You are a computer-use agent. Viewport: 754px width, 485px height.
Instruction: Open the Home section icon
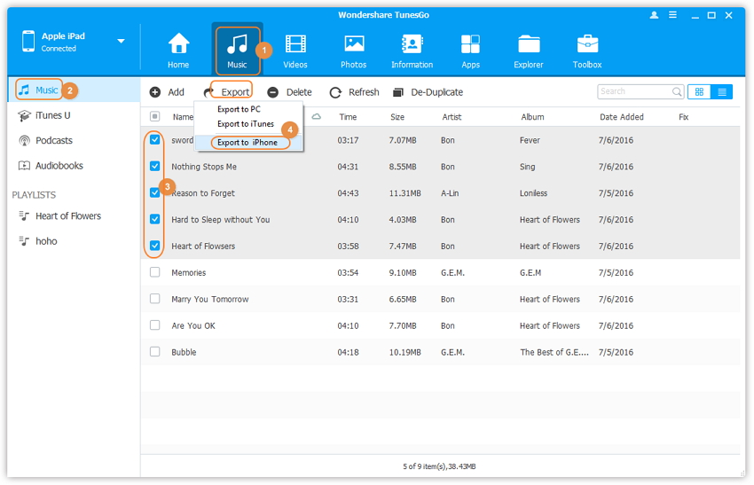click(x=178, y=50)
